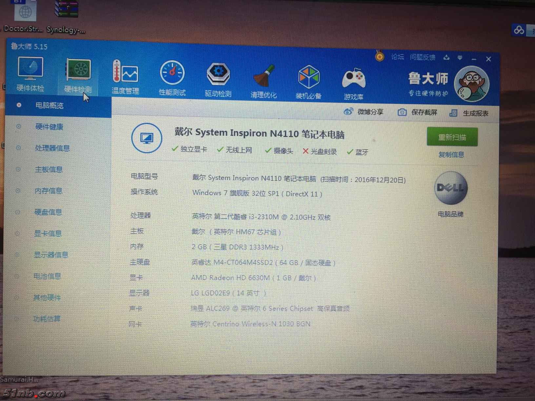Click the 鲁大师 mascot avatar

472,84
